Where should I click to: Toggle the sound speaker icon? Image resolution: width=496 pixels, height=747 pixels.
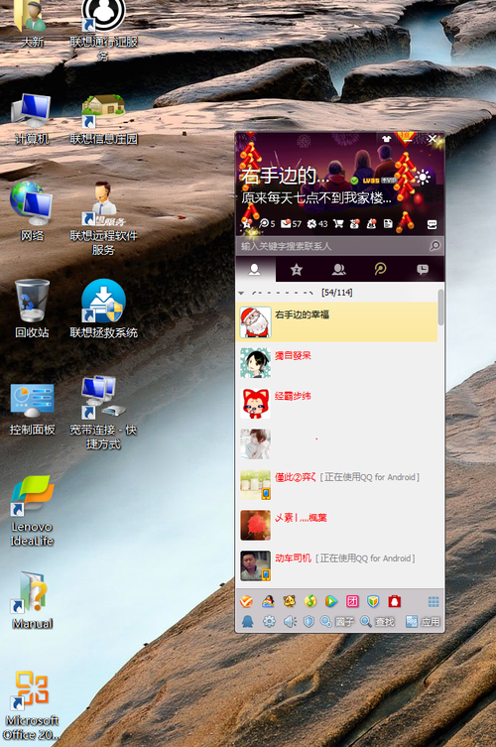point(290,622)
